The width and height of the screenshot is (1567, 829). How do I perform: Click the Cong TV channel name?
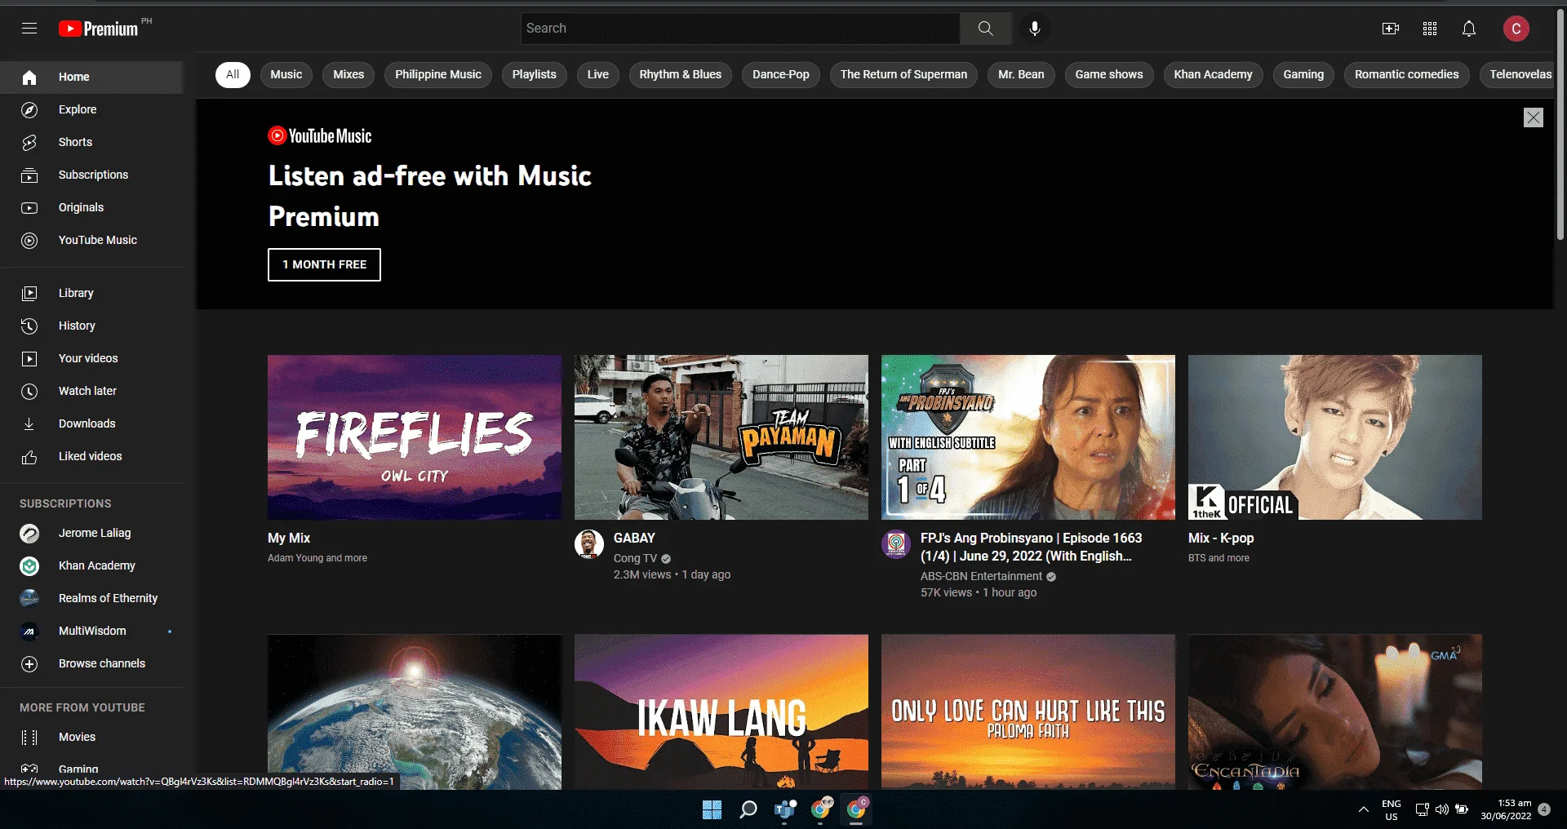[635, 558]
